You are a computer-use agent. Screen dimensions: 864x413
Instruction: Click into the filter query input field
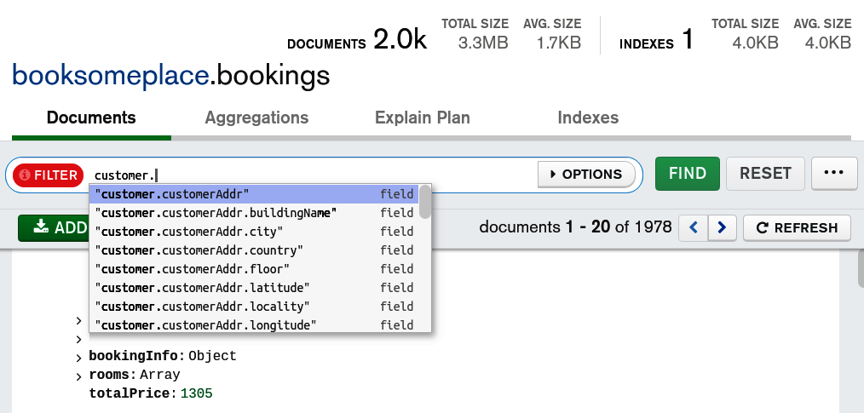pyautogui.click(x=341, y=175)
